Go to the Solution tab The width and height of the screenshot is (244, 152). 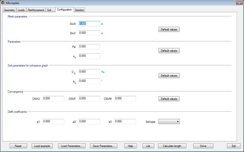point(79,10)
